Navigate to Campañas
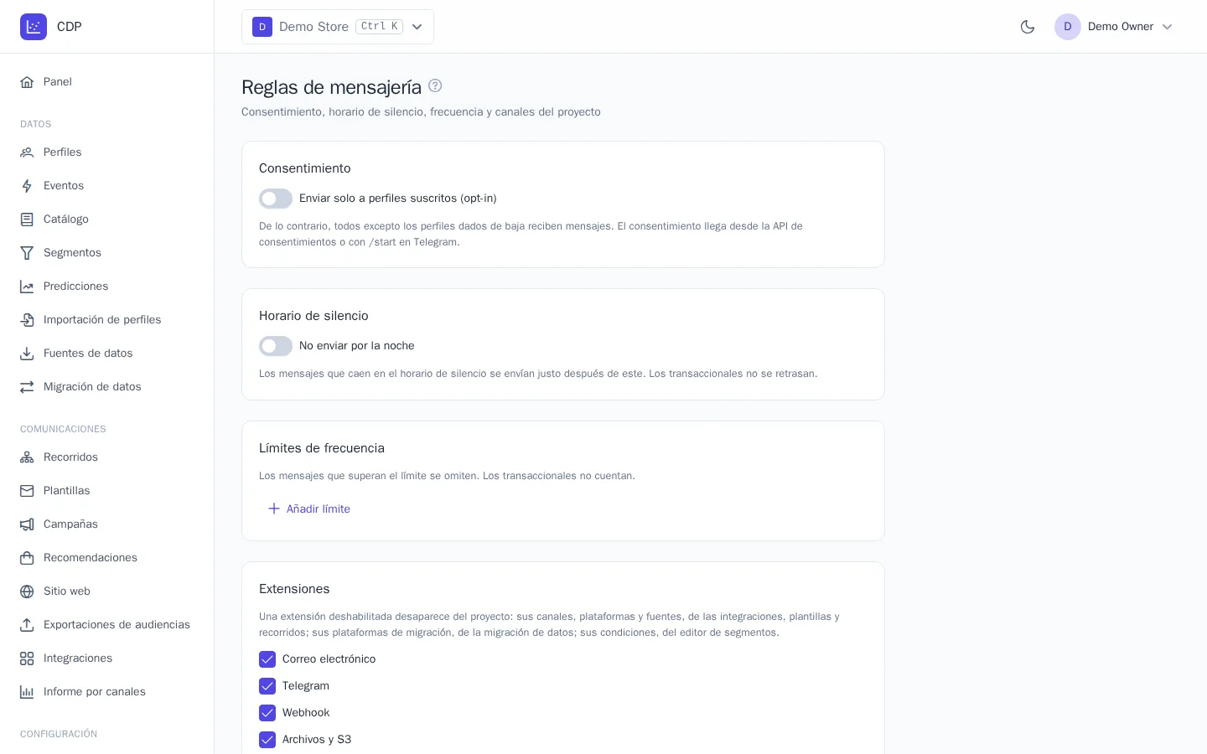Screen dimensions: 1207x754 tap(107, 524)
